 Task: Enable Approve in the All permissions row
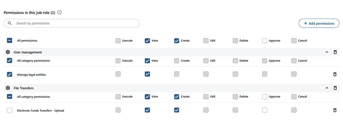click(265, 41)
